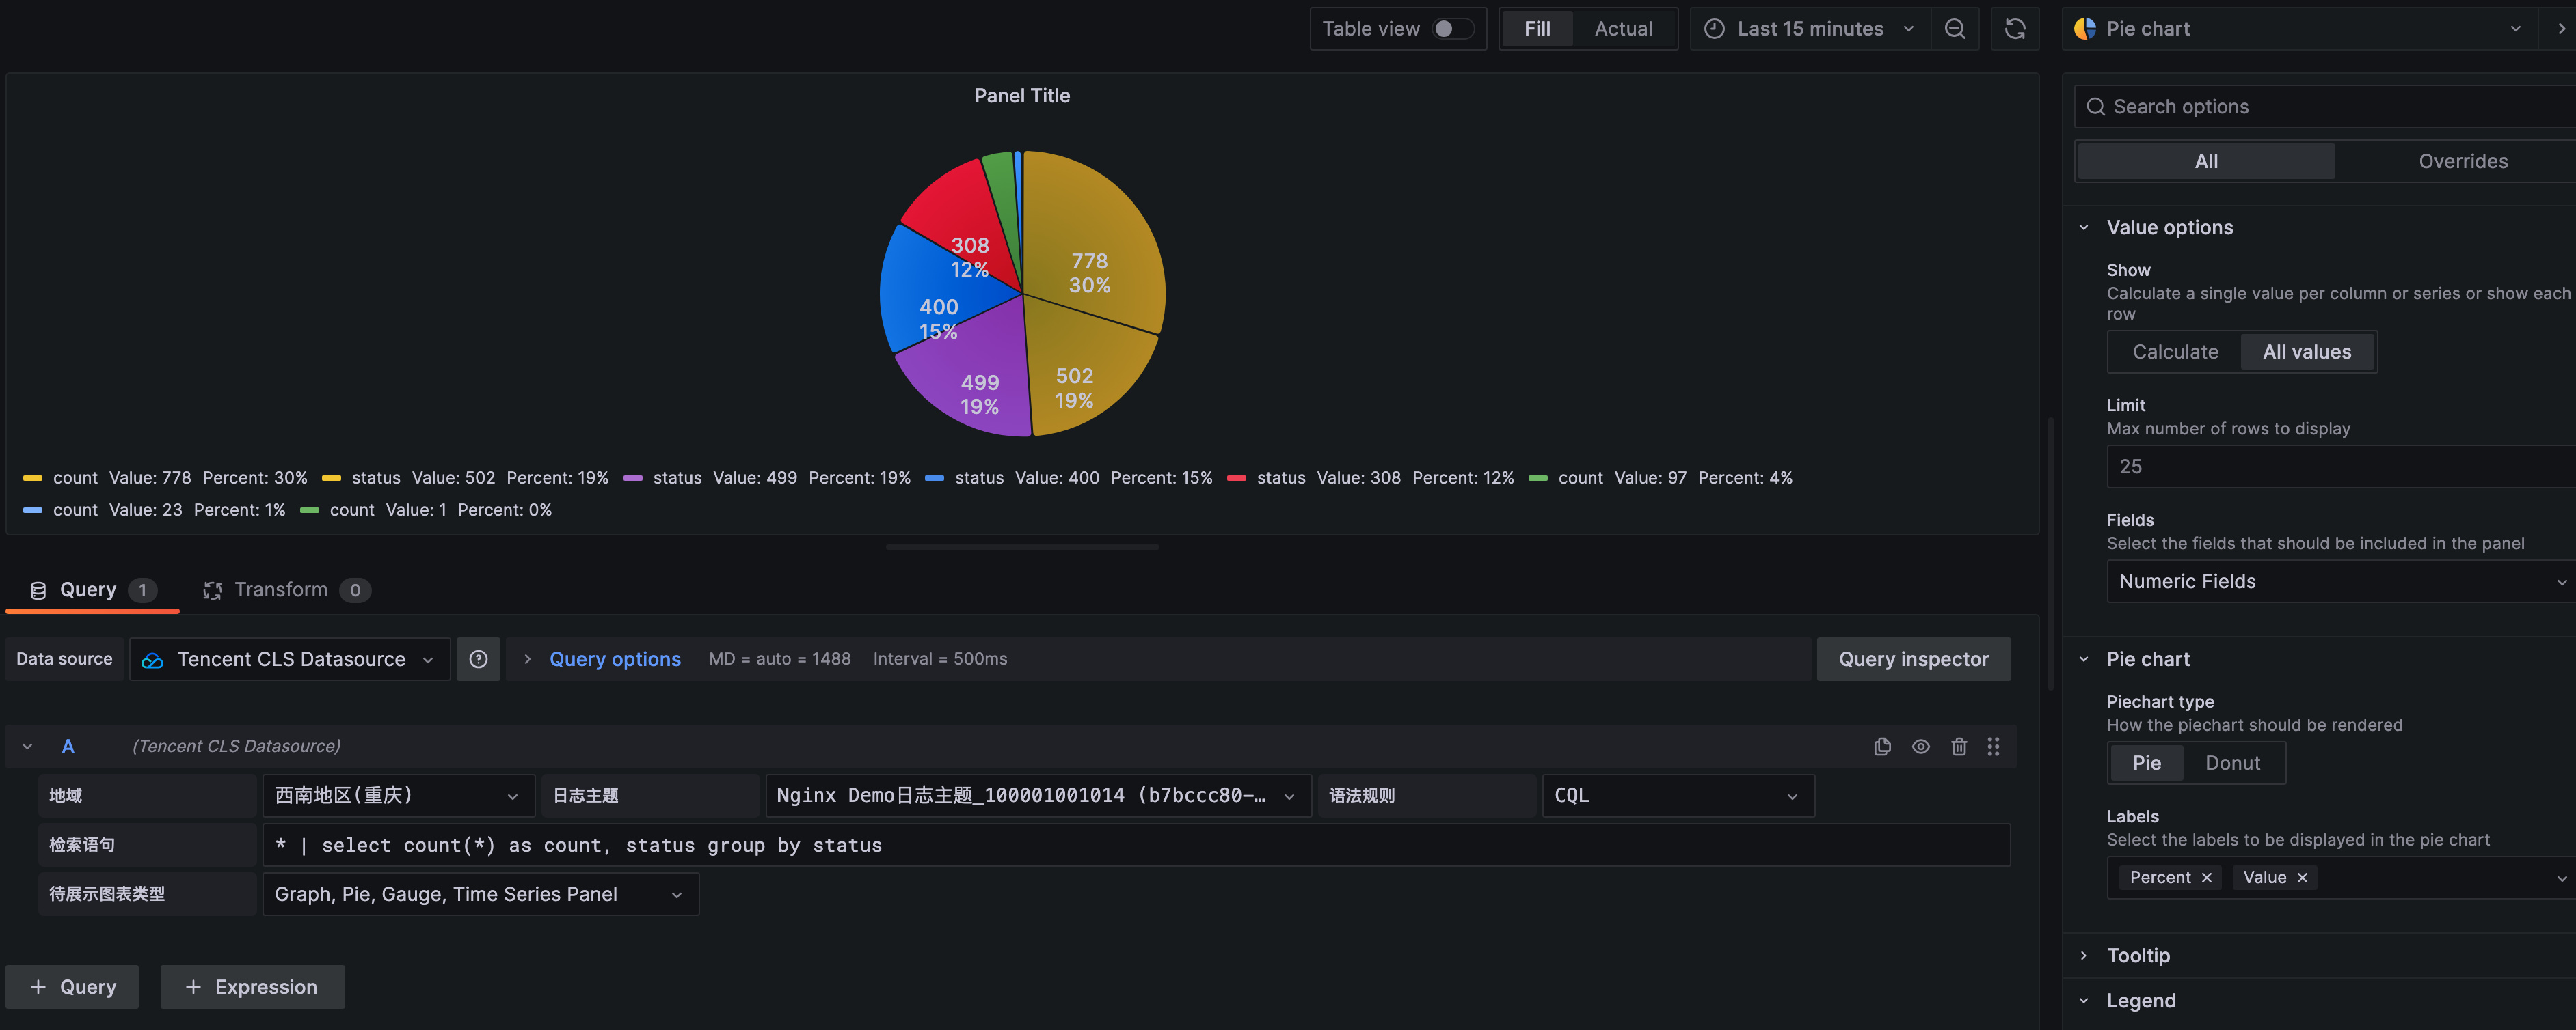Viewport: 2576px width, 1030px height.
Task: Open data source help question-mark icon
Action: tap(478, 659)
